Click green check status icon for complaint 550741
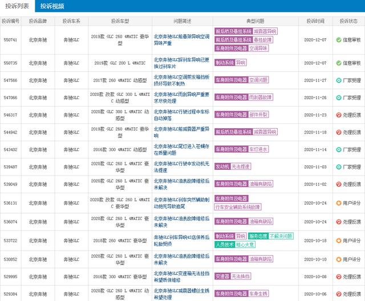 click(339, 40)
